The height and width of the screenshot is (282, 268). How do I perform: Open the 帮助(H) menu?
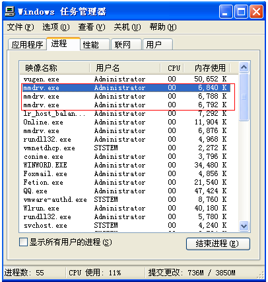pyautogui.click(x=163, y=27)
